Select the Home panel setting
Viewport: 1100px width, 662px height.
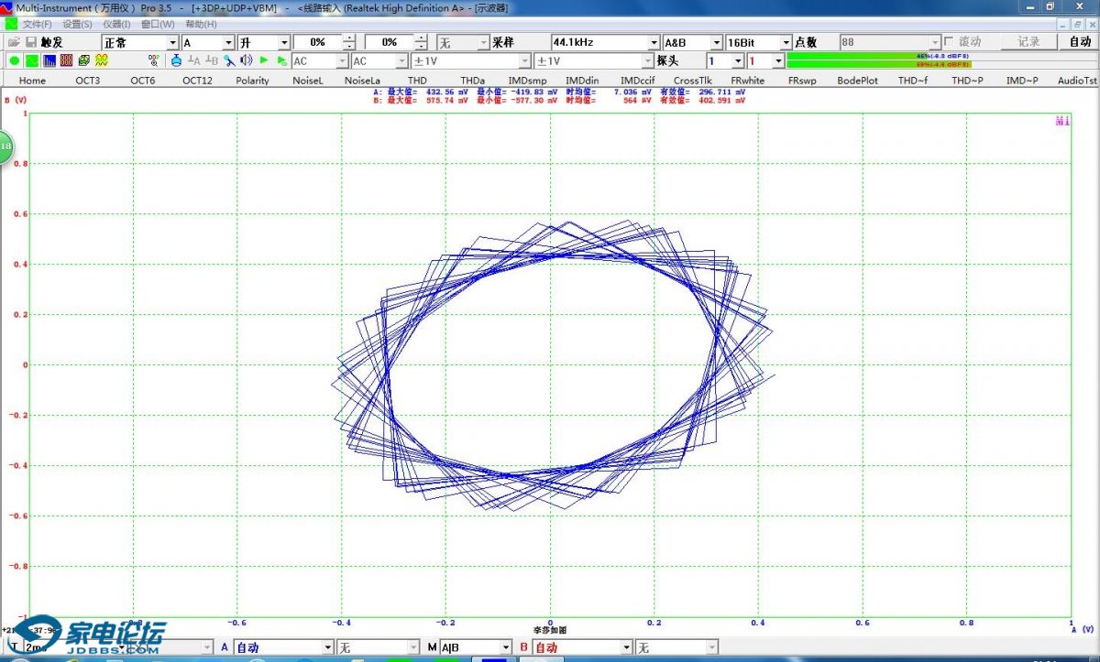[32, 81]
